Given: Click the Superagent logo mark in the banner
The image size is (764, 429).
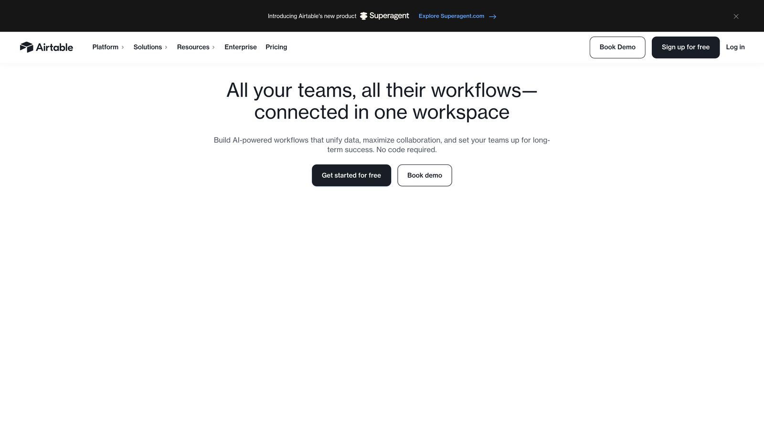Looking at the screenshot, I should click(363, 16).
